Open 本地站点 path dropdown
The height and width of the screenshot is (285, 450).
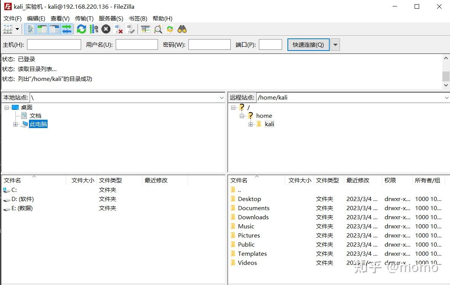click(222, 98)
